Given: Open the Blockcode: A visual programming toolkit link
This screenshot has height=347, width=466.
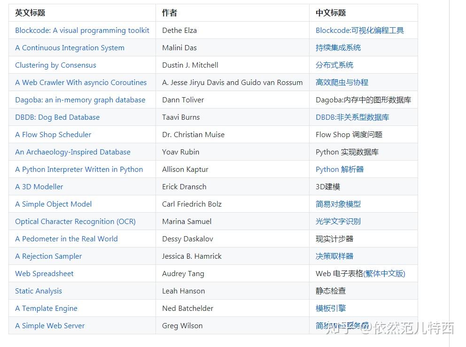Looking at the screenshot, I should [82, 31].
